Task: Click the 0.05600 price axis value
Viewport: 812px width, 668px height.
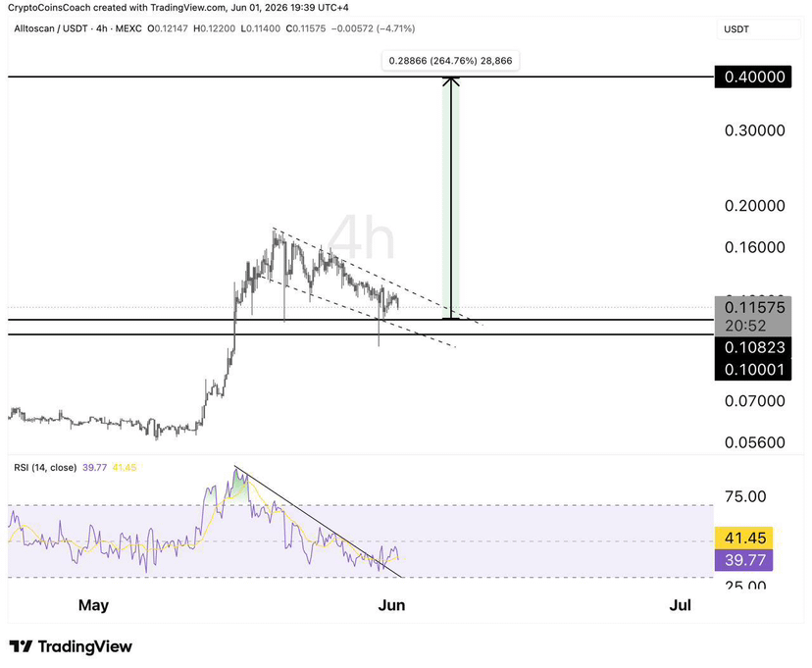Action: pyautogui.click(x=754, y=442)
